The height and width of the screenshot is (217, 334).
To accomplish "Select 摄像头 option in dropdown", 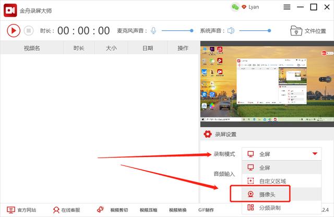I will click(282, 194).
